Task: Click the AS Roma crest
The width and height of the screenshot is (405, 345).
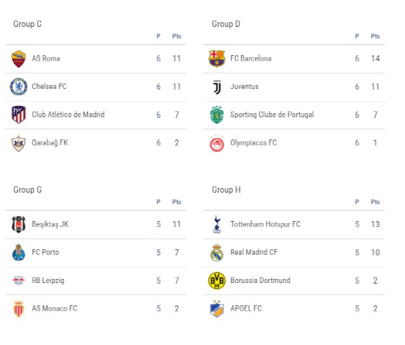Action: click(x=19, y=59)
